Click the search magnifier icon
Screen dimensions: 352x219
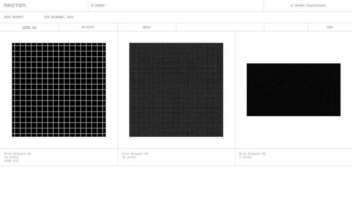[92, 5]
